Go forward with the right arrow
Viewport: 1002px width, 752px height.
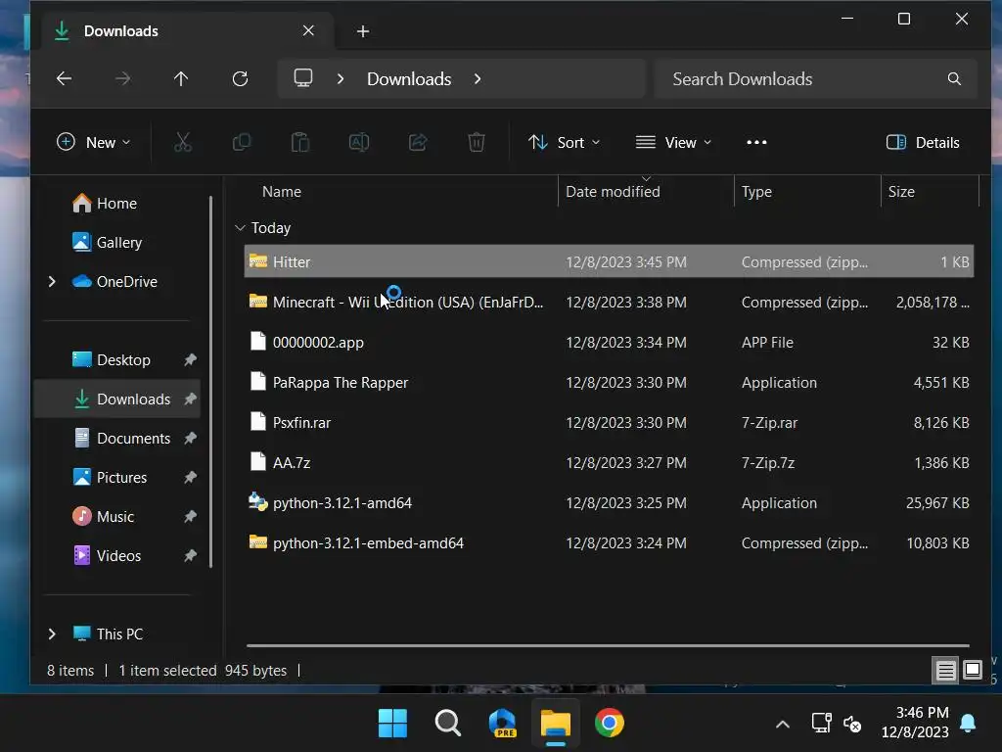pos(122,78)
